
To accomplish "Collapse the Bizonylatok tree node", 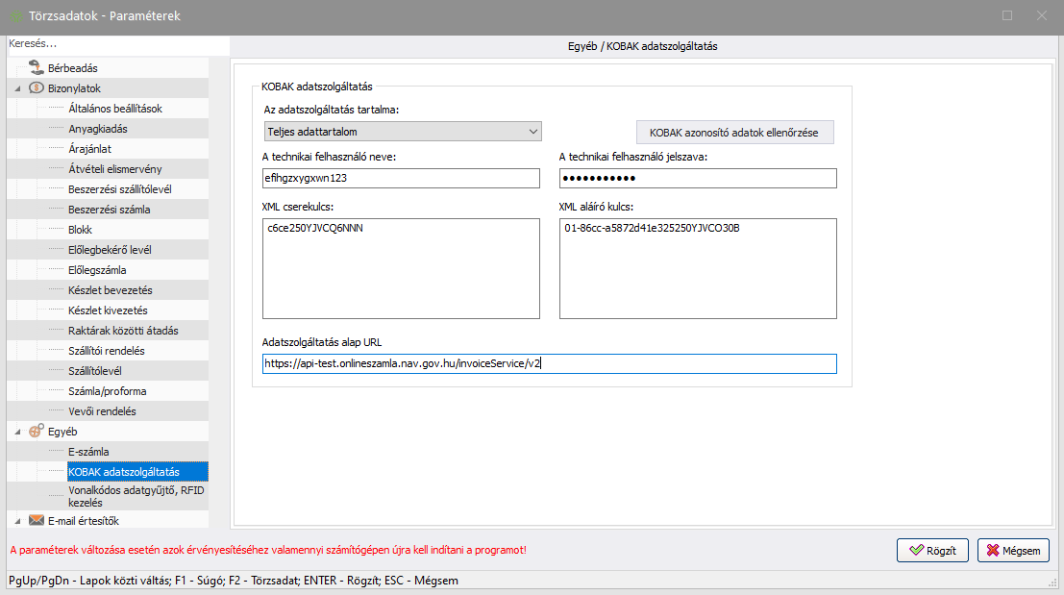I will click(x=17, y=88).
